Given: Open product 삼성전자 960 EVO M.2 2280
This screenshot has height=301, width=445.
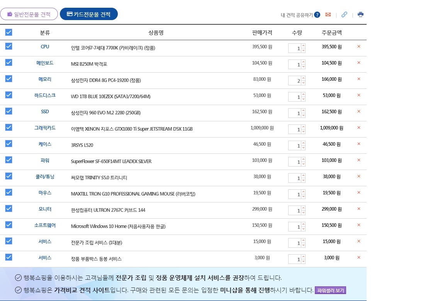Looking at the screenshot, I should [105, 112].
